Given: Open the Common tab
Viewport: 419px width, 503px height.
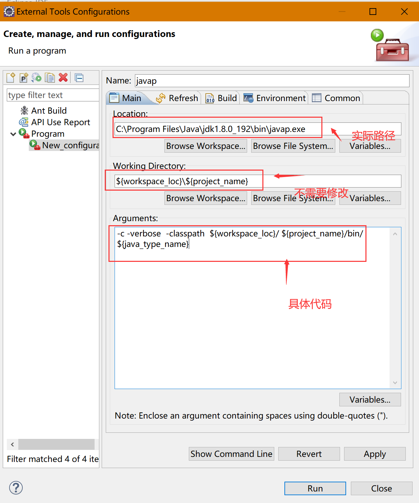Looking at the screenshot, I should tap(336, 98).
